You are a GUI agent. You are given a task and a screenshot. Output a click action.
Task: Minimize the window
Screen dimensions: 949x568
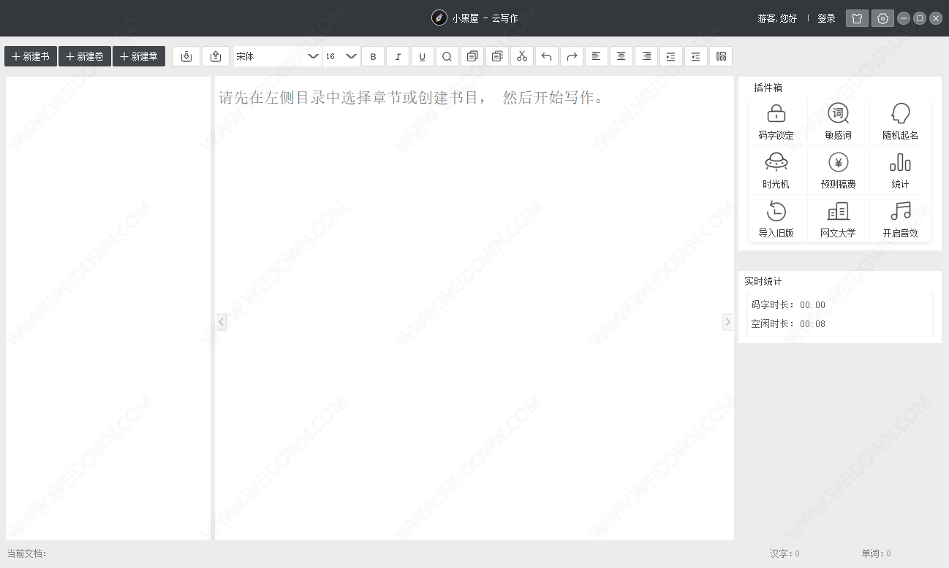[904, 18]
